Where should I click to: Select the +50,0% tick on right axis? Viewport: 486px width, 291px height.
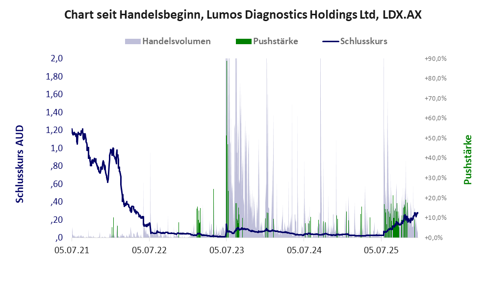point(435,138)
